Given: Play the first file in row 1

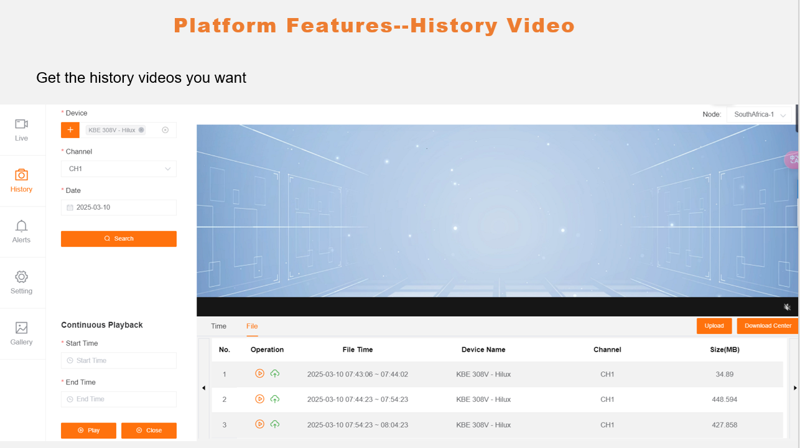Looking at the screenshot, I should pos(260,373).
